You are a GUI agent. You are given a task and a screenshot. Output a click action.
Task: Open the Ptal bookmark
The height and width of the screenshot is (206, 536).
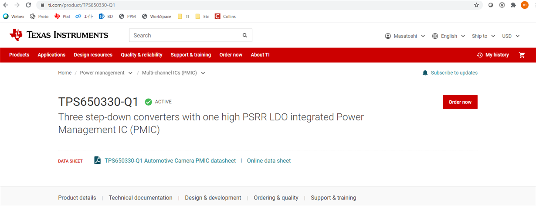pos(62,17)
